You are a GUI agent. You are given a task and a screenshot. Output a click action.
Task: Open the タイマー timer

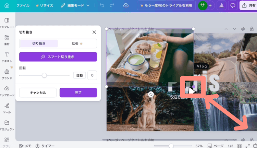click(45, 146)
